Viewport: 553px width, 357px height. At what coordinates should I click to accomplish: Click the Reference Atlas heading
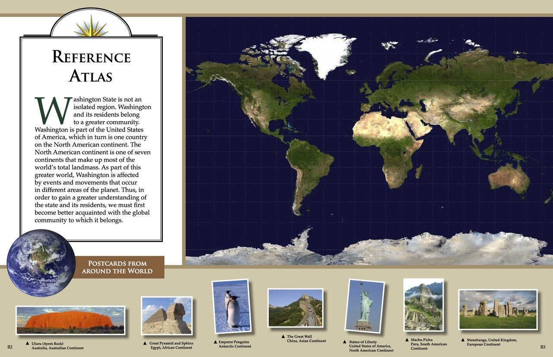tap(91, 66)
